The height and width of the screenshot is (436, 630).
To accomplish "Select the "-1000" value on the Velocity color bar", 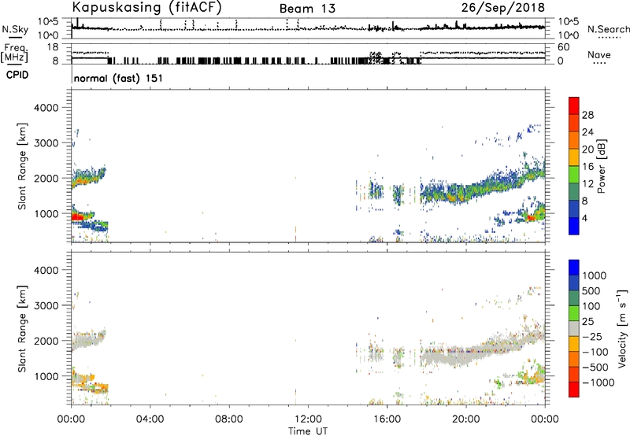I will point(598,382).
